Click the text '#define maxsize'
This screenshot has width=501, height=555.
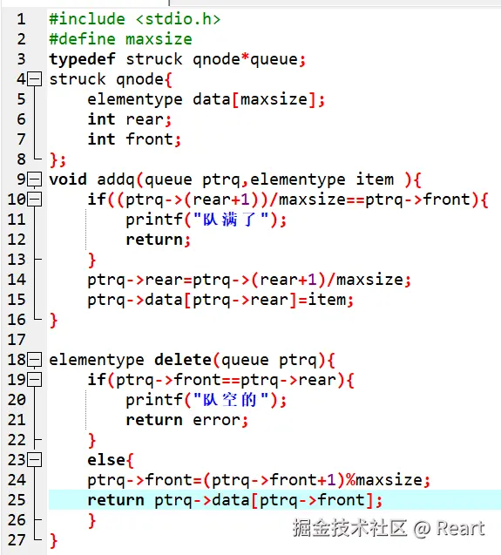coord(120,39)
